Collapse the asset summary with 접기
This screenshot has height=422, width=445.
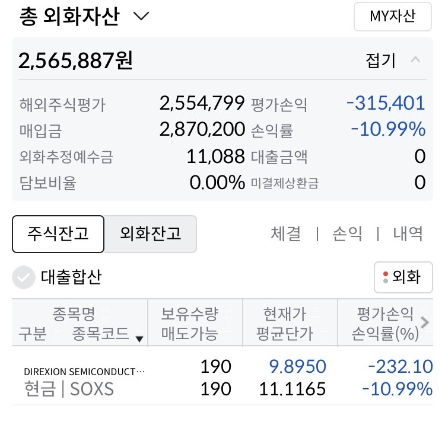(380, 60)
